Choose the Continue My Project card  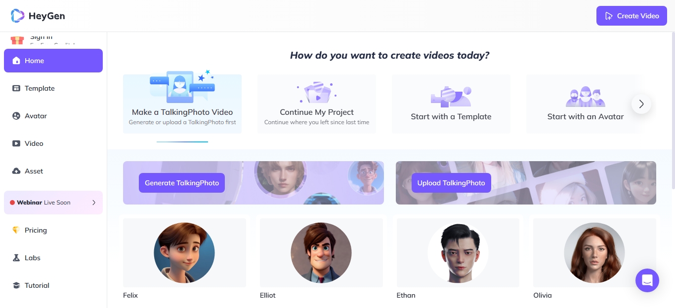tap(317, 104)
